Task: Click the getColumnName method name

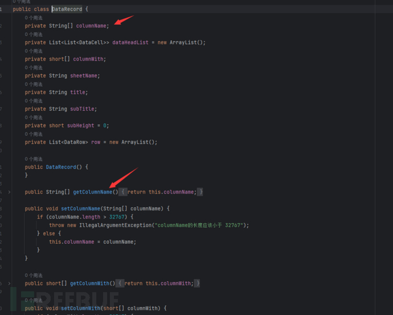Action: [x=93, y=192]
